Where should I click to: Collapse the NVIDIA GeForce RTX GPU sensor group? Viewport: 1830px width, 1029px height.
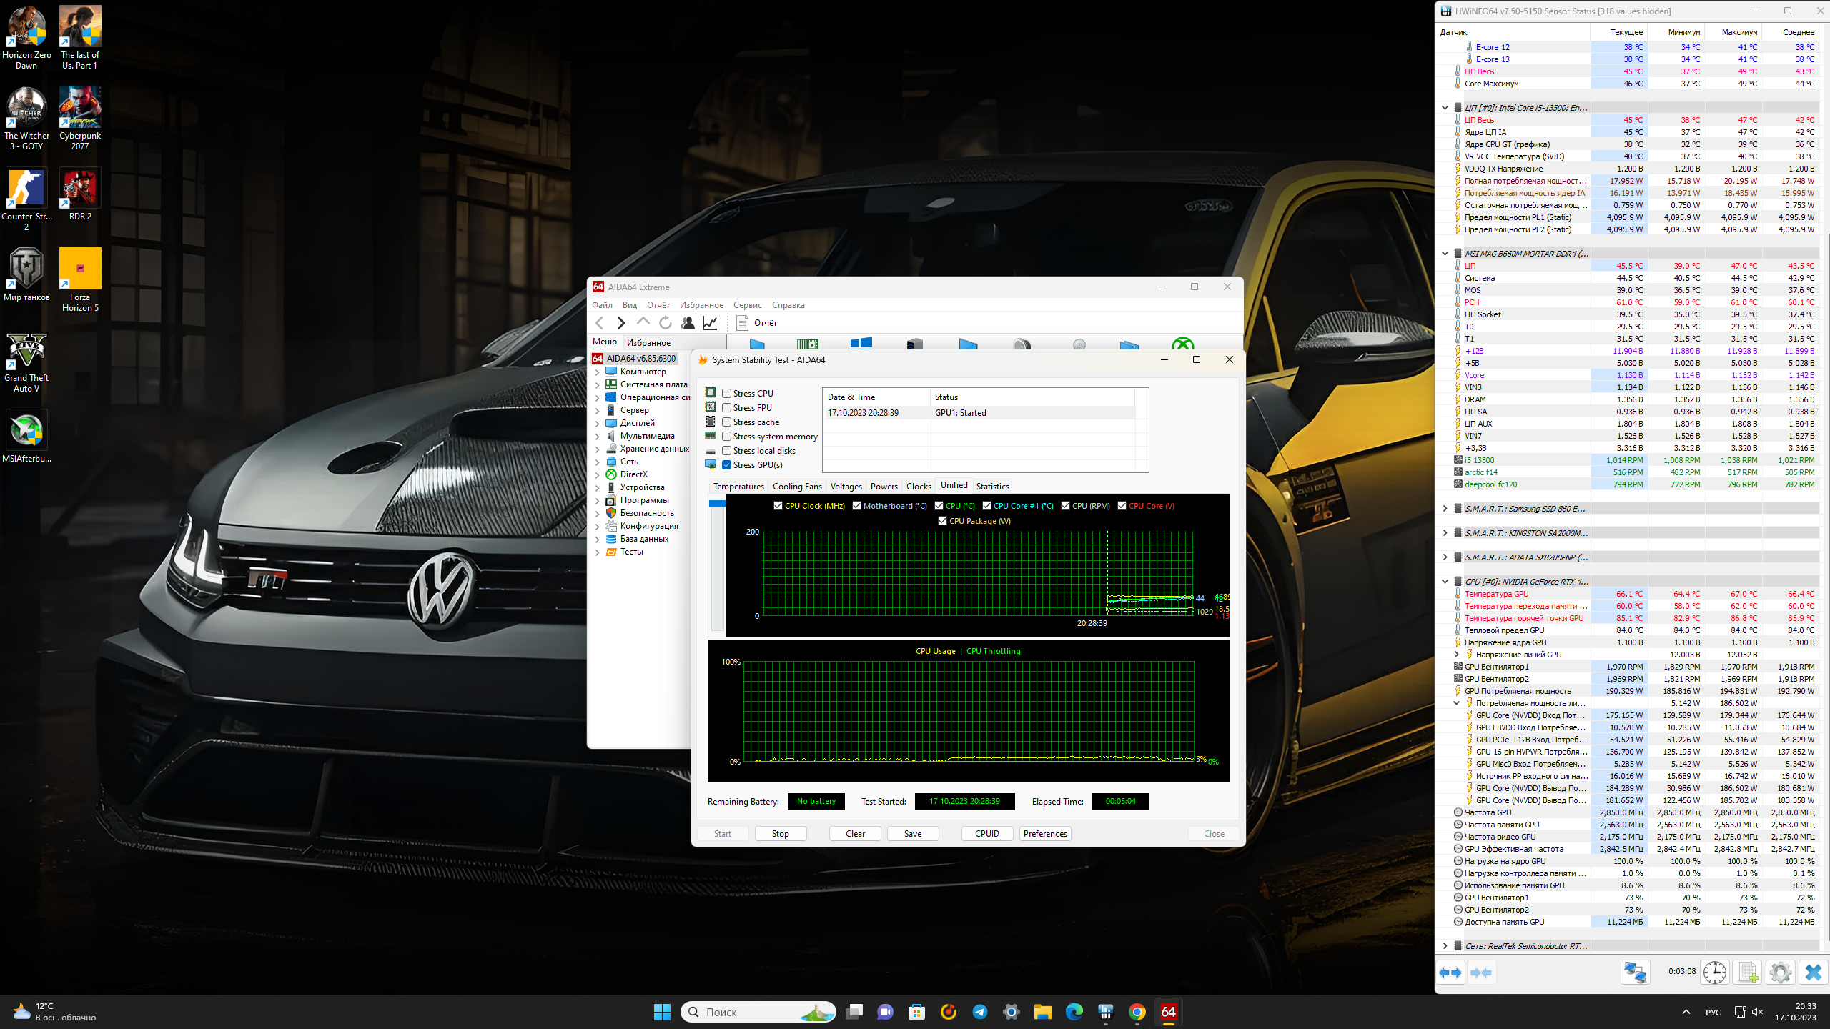pyautogui.click(x=1445, y=582)
